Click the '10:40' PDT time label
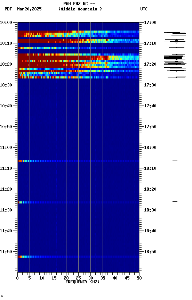 pos(6,106)
